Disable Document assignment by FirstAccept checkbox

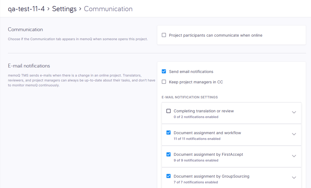pyautogui.click(x=169, y=154)
